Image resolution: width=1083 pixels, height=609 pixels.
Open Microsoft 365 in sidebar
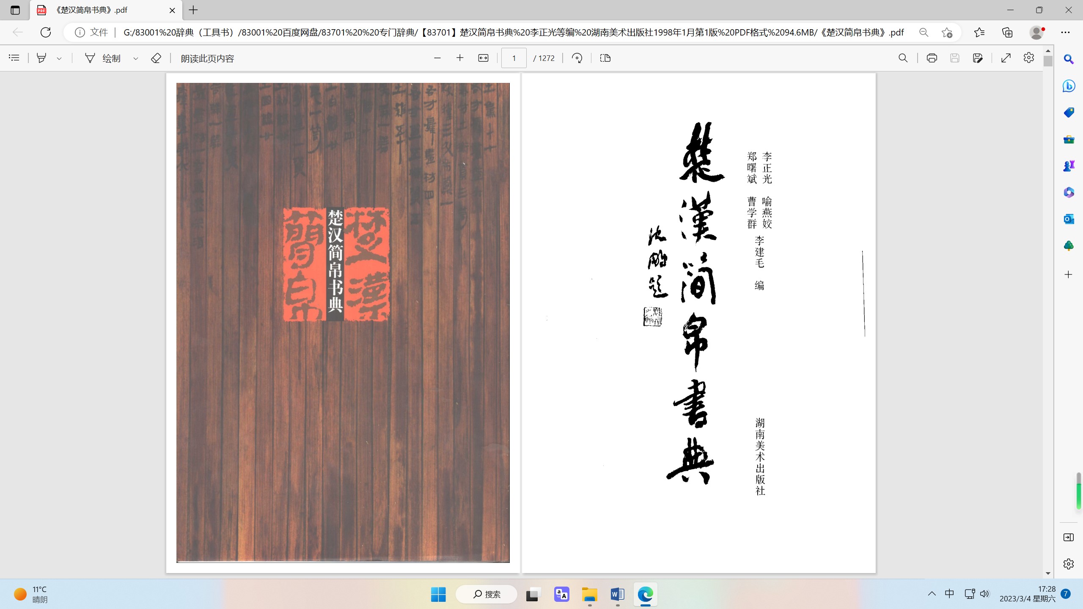click(x=1069, y=192)
